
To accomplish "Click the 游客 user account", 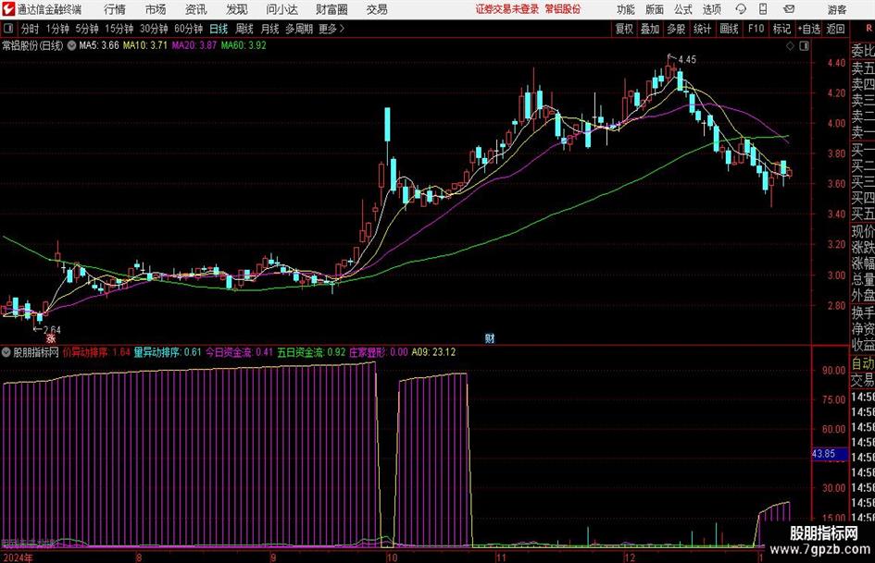I will 836,9.
